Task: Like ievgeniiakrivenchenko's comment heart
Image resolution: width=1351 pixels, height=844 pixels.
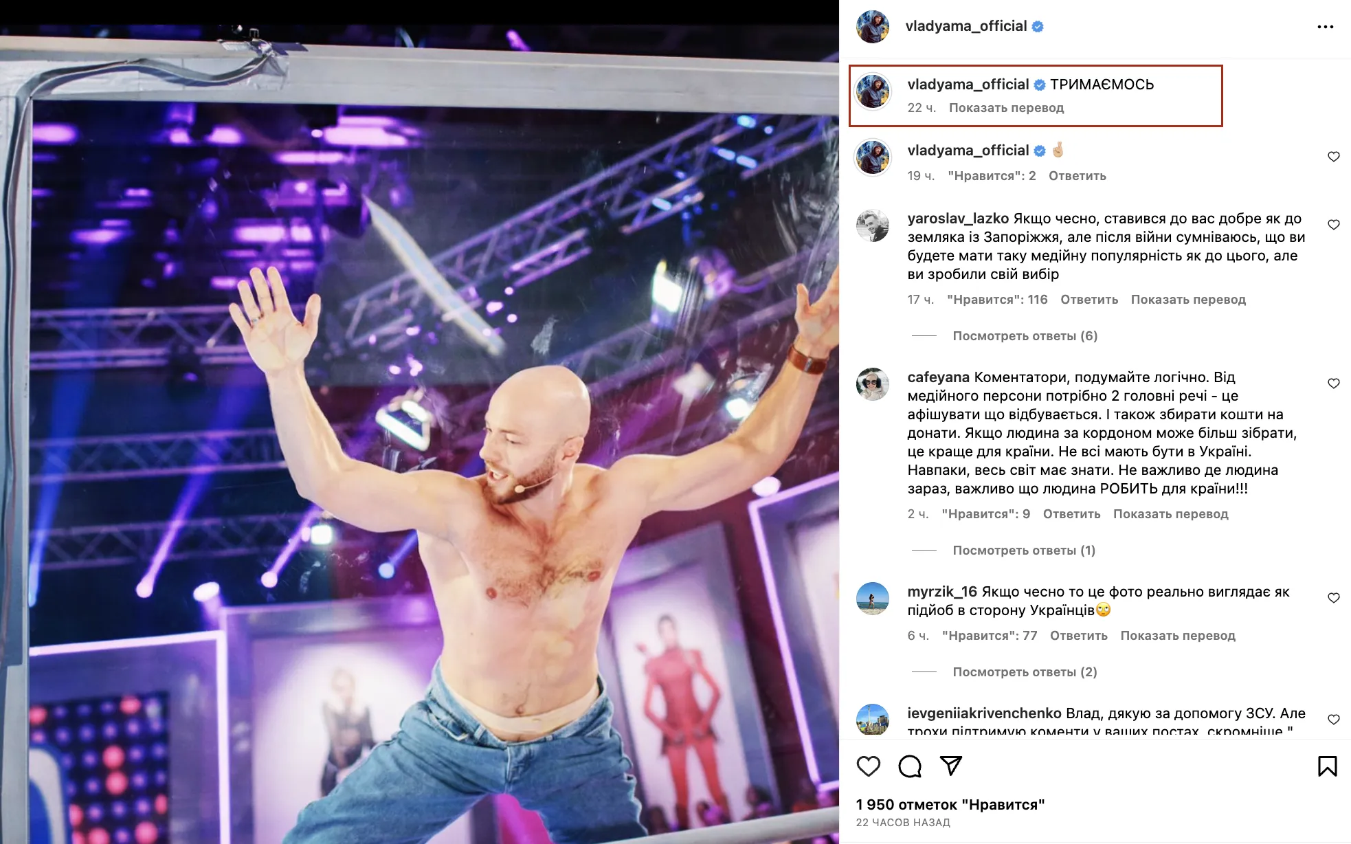Action: tap(1333, 720)
